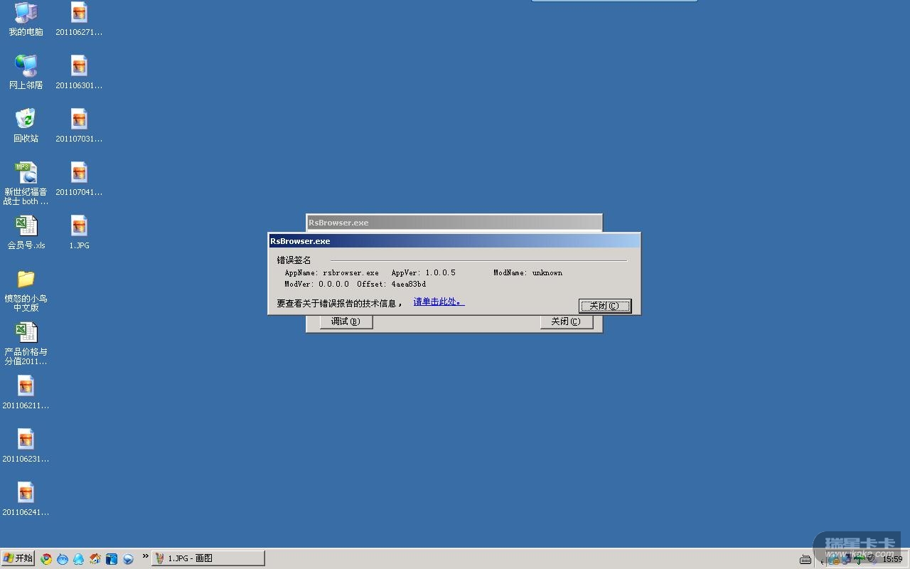Click the colorful house quick launch icon

coord(95,559)
